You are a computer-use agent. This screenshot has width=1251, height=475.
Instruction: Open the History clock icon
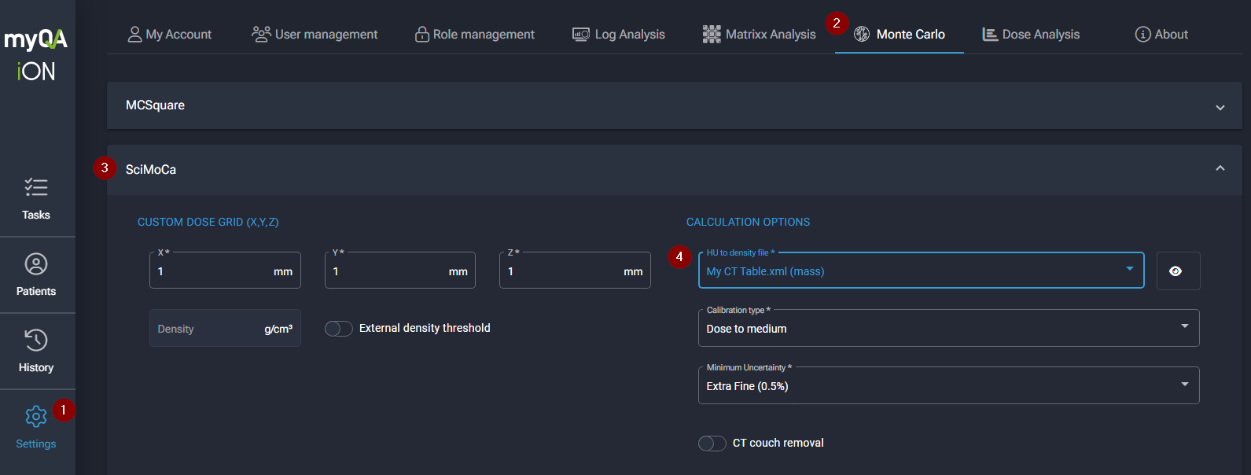36,341
